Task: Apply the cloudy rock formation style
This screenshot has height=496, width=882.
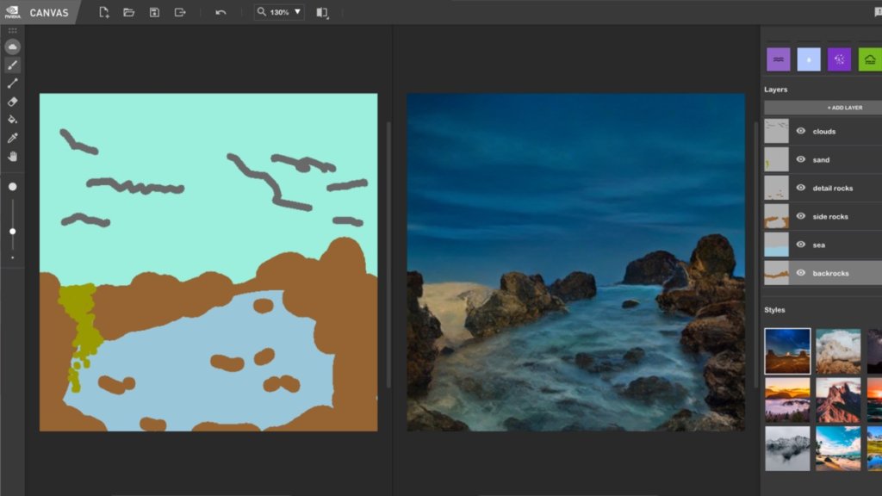Action: [838, 351]
